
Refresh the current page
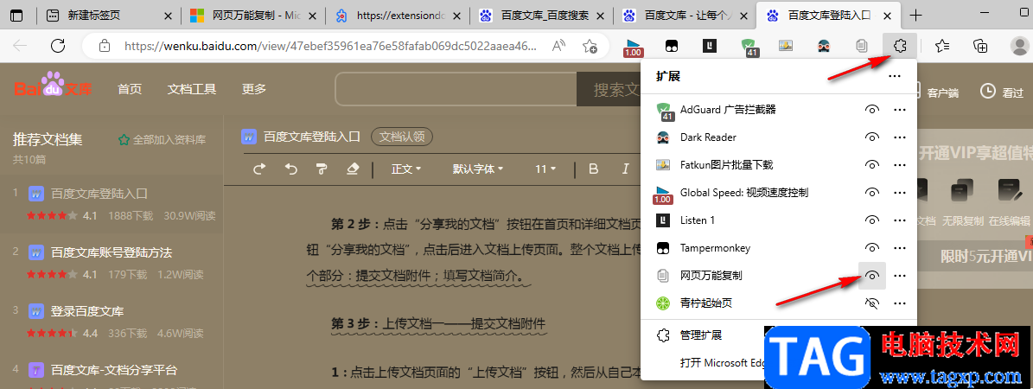click(x=58, y=46)
